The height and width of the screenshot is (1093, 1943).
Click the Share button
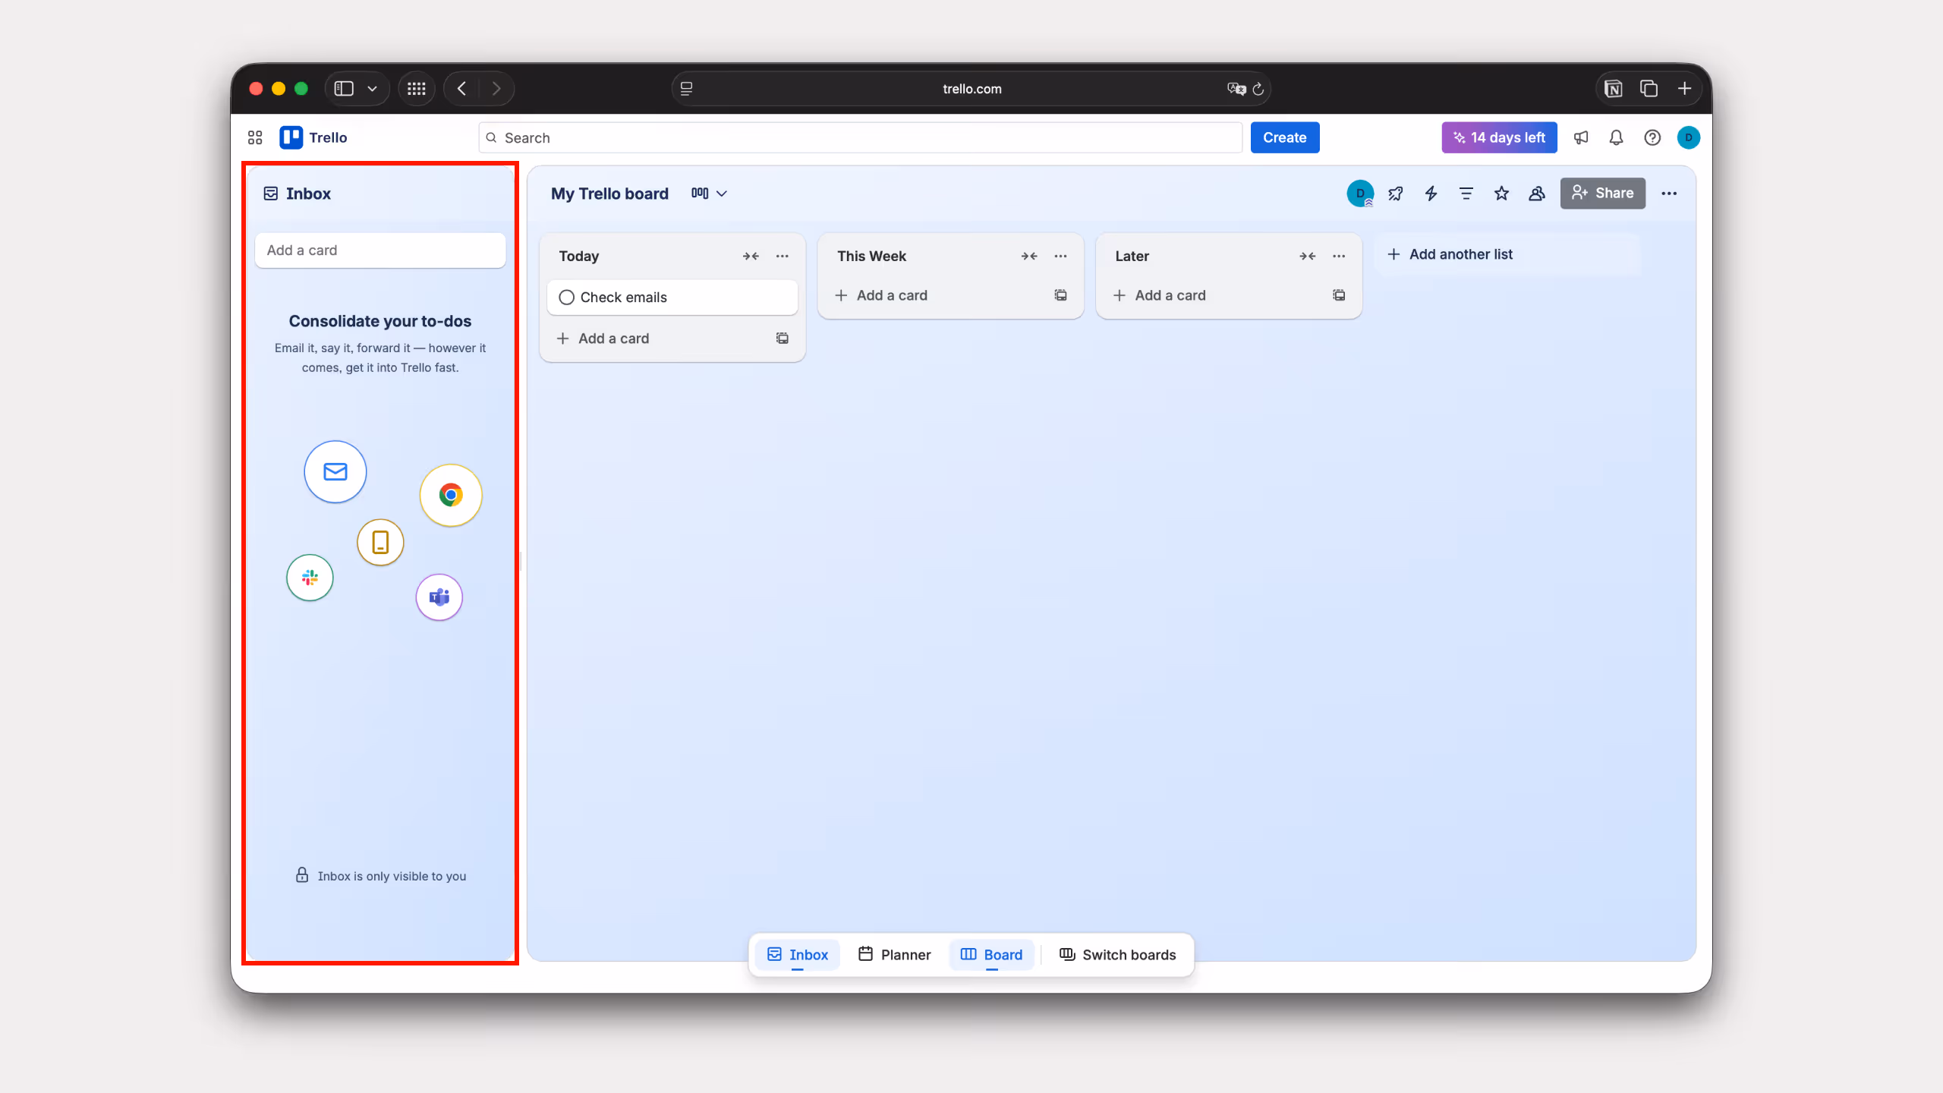click(1602, 194)
